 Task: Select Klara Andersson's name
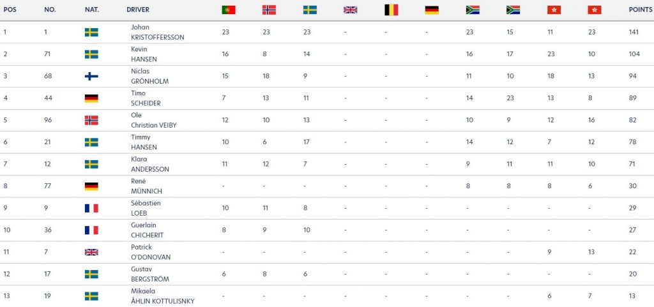pyautogui.click(x=149, y=164)
